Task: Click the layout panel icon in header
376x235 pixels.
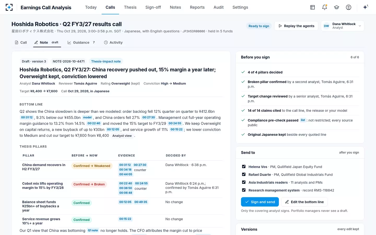Action: click(x=313, y=7)
